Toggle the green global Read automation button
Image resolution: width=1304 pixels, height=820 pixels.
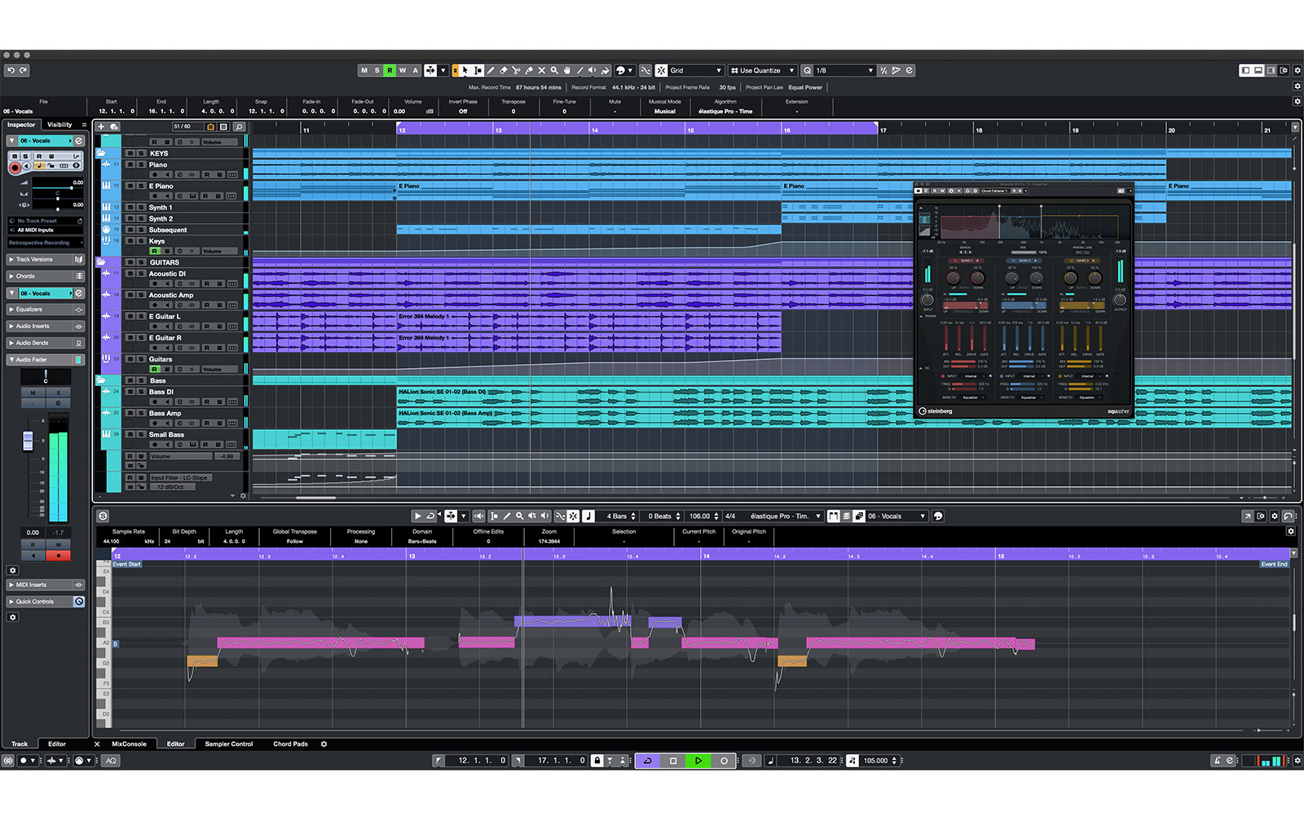pyautogui.click(x=390, y=70)
